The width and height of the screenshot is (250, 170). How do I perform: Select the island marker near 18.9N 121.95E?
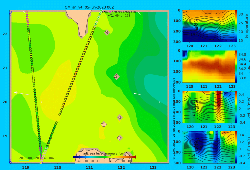(x=120, y=138)
